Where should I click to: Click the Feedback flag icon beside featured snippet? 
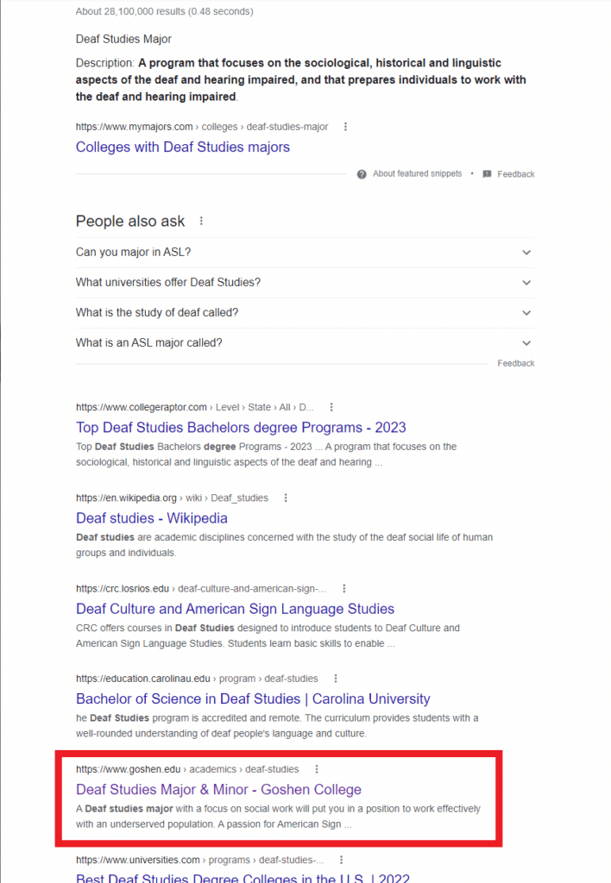click(487, 174)
